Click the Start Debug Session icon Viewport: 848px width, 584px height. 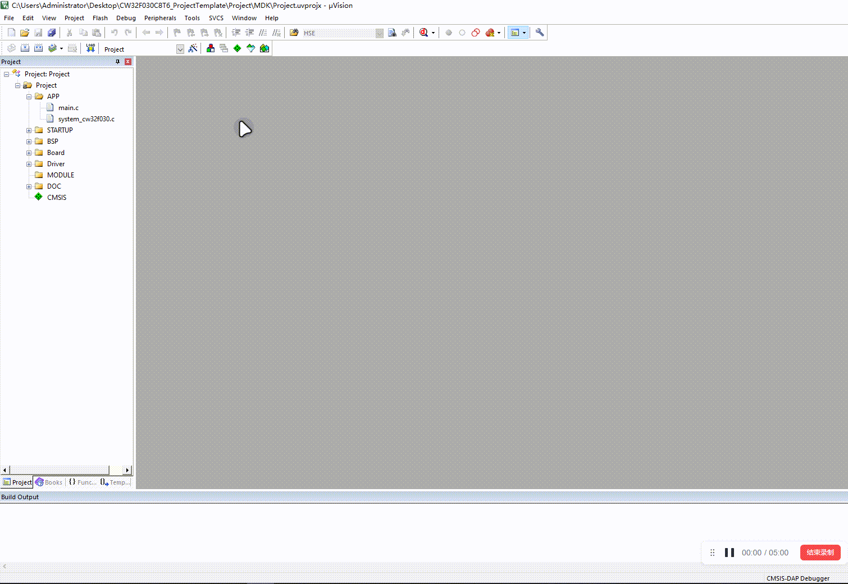click(x=424, y=33)
